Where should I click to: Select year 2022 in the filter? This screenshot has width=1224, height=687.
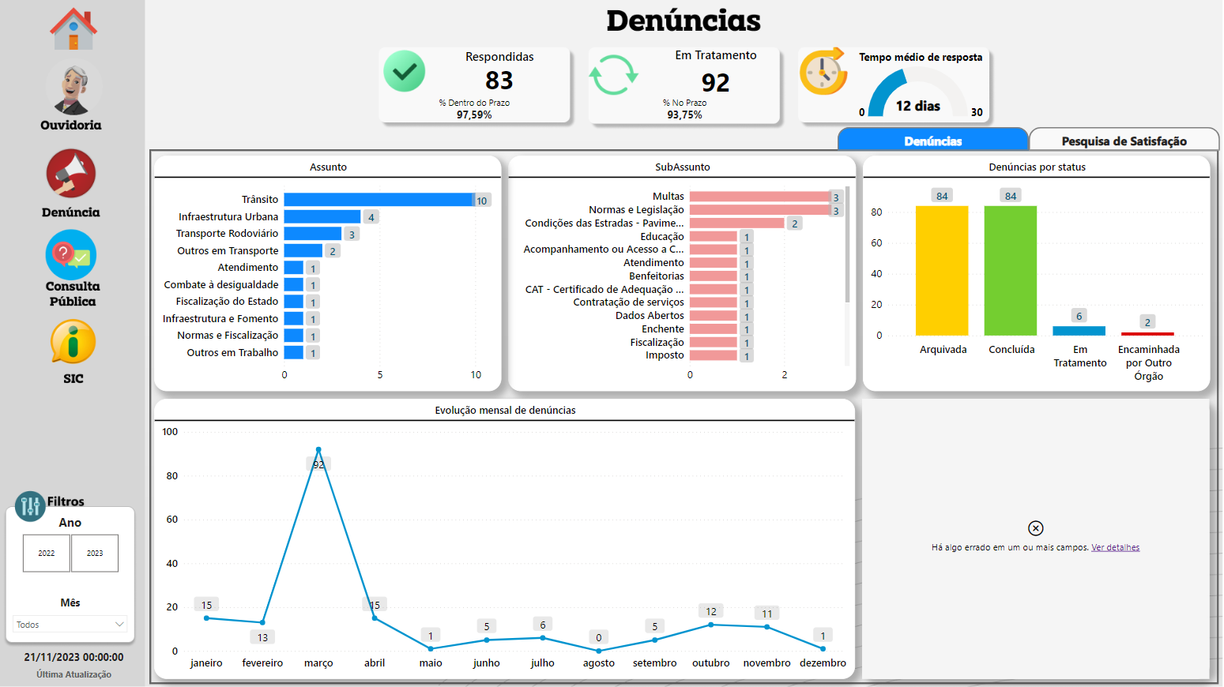[x=46, y=553]
